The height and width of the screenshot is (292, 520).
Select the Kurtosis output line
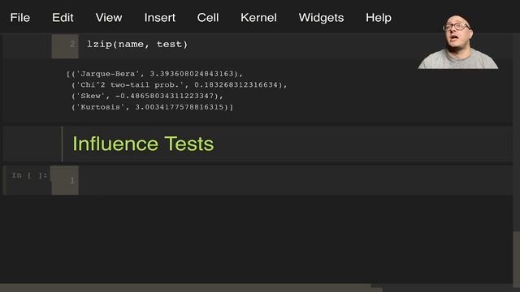point(153,107)
